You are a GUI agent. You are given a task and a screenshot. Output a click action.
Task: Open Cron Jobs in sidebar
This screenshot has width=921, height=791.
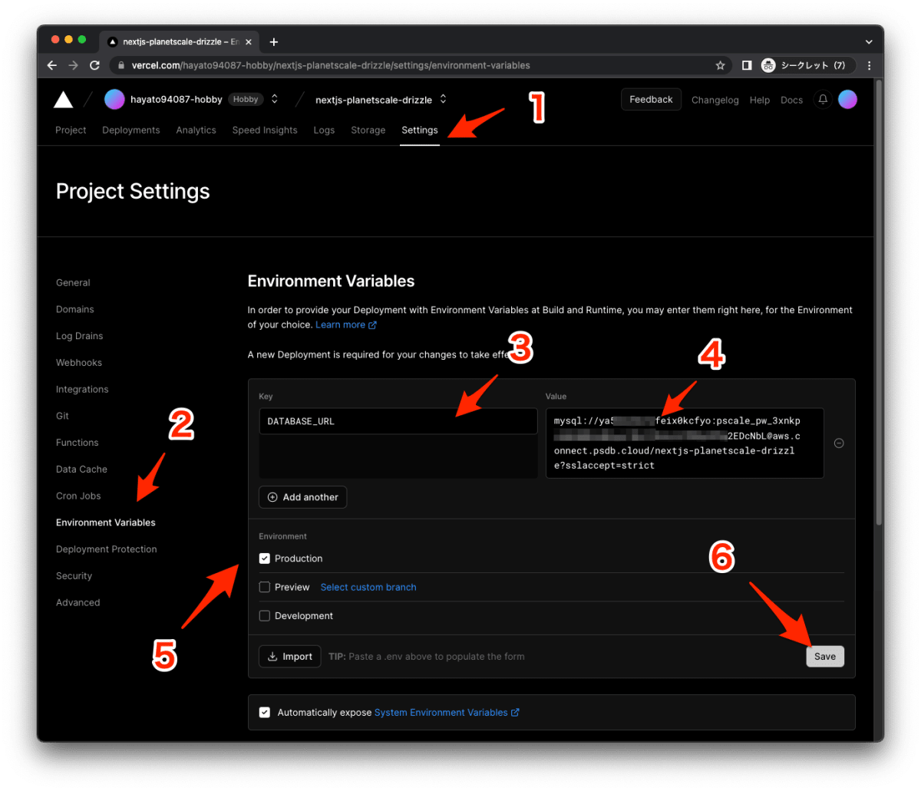coord(78,496)
